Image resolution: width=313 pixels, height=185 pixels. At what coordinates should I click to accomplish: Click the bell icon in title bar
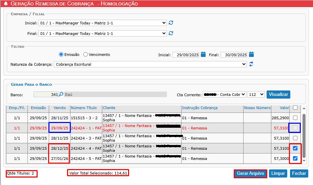(5, 4)
